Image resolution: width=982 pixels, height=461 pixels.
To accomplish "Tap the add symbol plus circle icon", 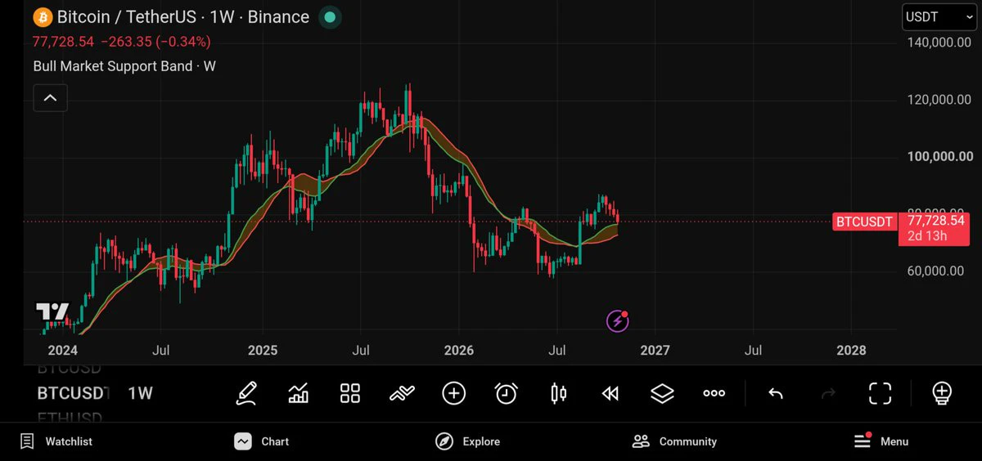I will tap(453, 393).
